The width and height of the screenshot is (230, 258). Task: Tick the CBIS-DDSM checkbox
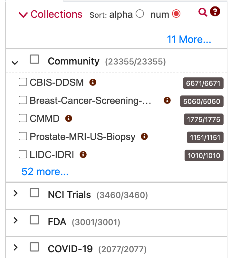click(23, 82)
